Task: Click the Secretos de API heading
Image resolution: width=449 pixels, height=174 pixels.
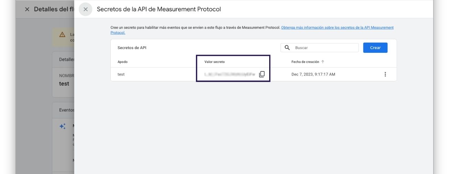Action: [132, 48]
